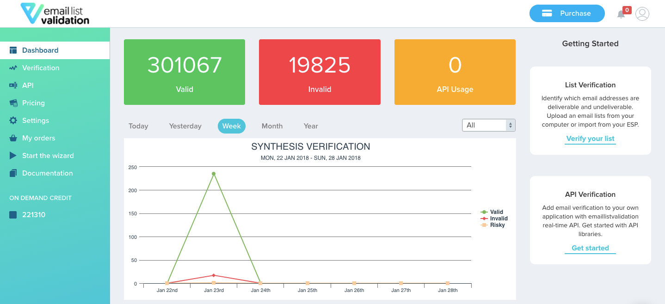Click the My orders basket icon
The image size is (665, 304).
click(13, 138)
